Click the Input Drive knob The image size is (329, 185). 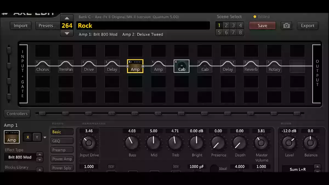89,143
